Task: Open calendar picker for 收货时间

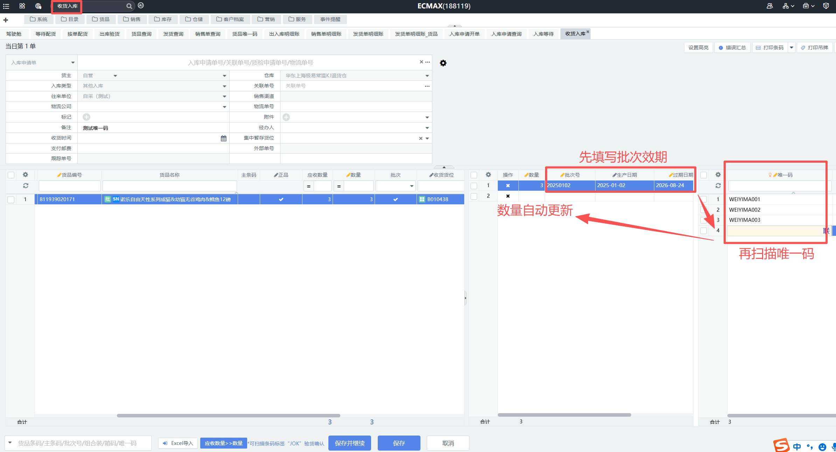Action: (x=224, y=138)
